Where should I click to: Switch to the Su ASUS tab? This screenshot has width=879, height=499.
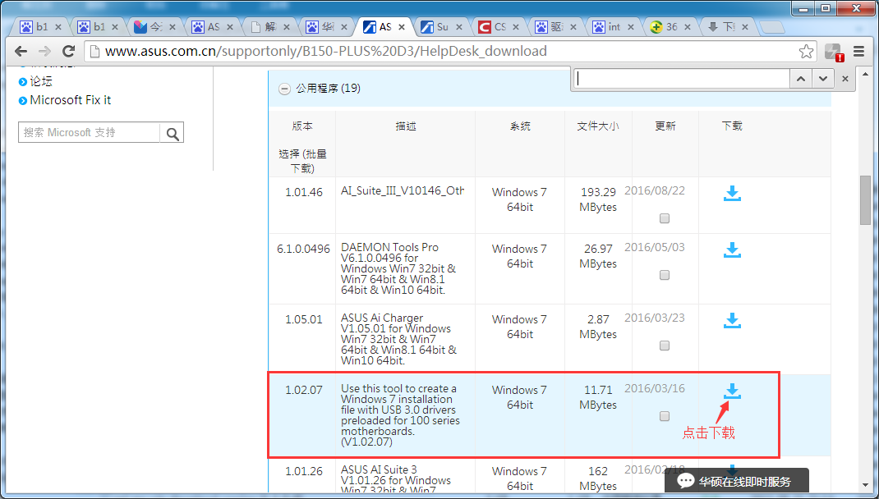[x=442, y=26]
